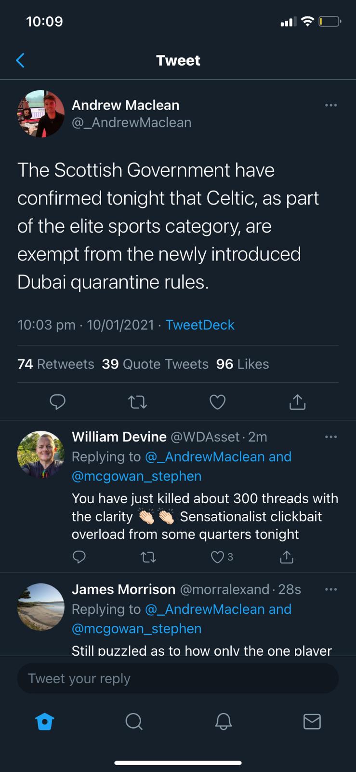Image resolution: width=356 pixels, height=772 pixels.
Task: Share Andrew Maclean's main tweet
Action: pyautogui.click(x=297, y=402)
